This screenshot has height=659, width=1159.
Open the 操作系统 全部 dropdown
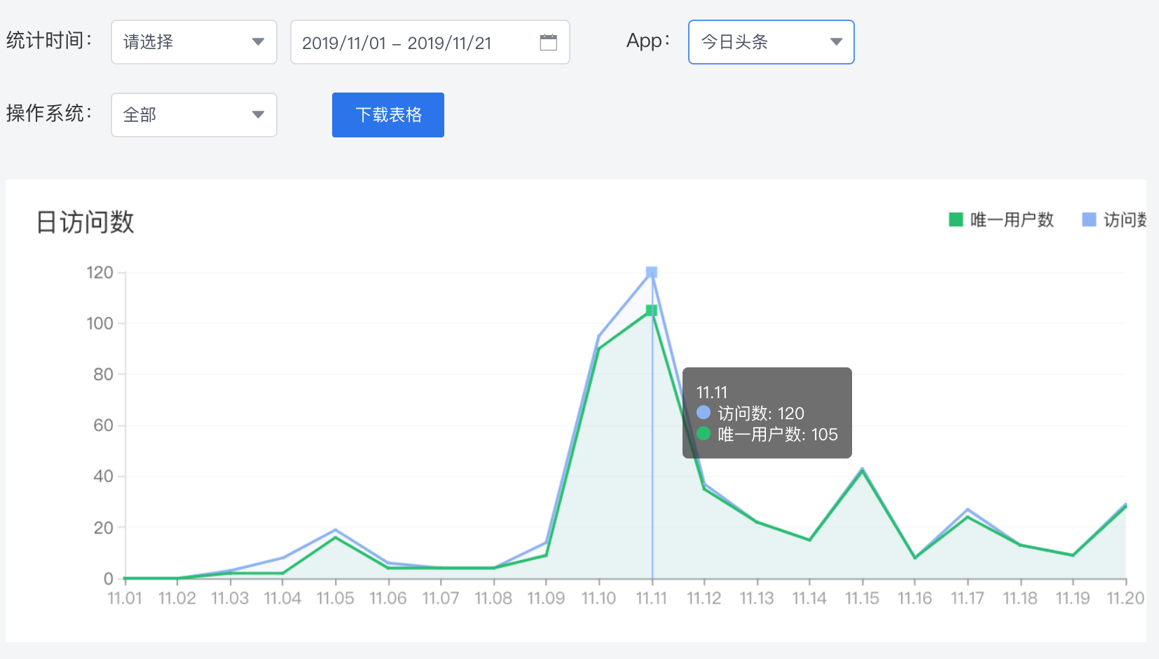point(194,115)
